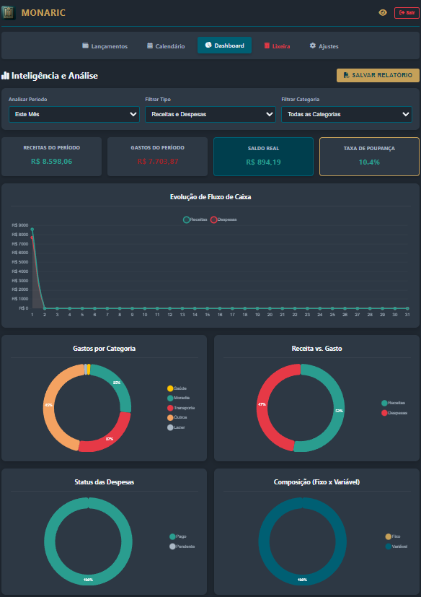Open the Calendário tab
The image size is (421, 597).
coord(166,46)
